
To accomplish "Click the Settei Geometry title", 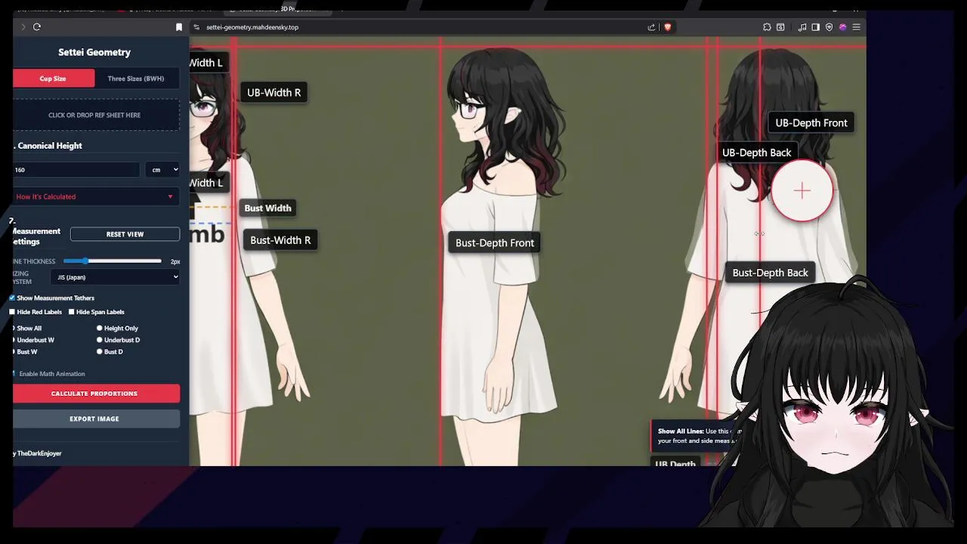I will pyautogui.click(x=94, y=52).
